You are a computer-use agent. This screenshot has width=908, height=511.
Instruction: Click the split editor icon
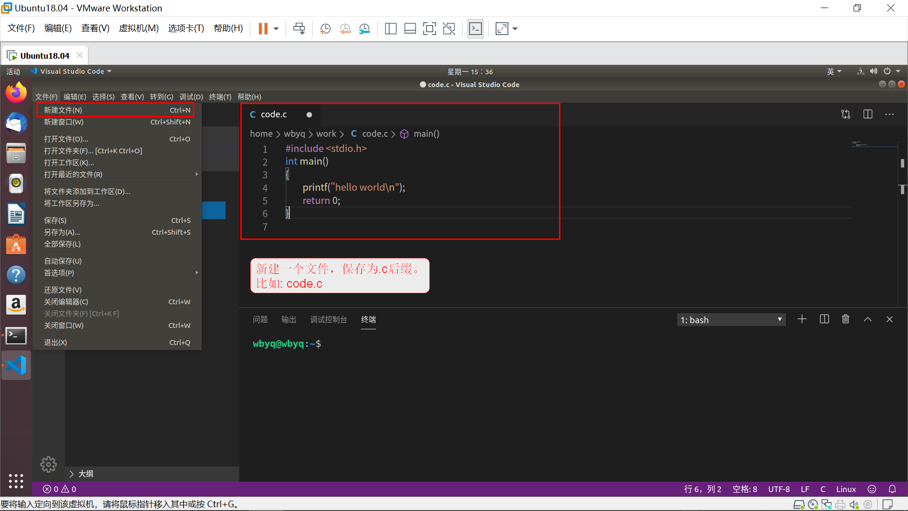click(x=867, y=115)
